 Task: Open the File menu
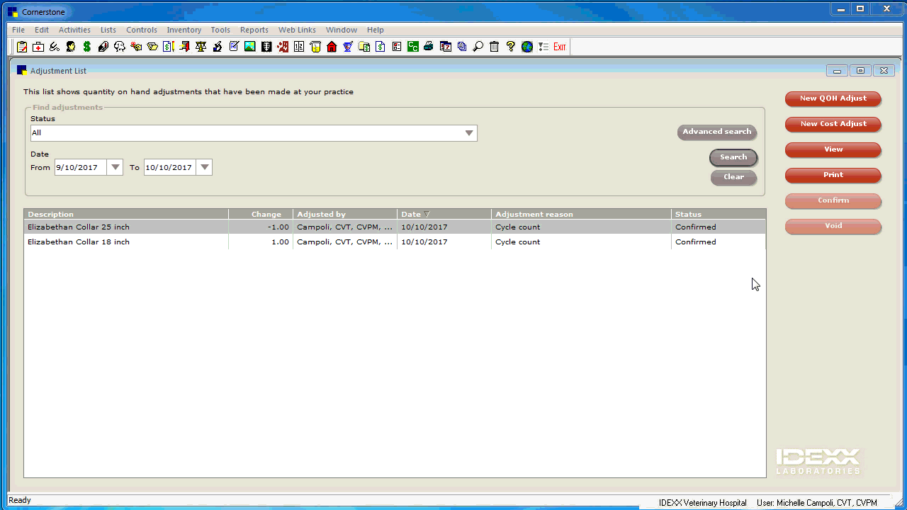(x=18, y=30)
